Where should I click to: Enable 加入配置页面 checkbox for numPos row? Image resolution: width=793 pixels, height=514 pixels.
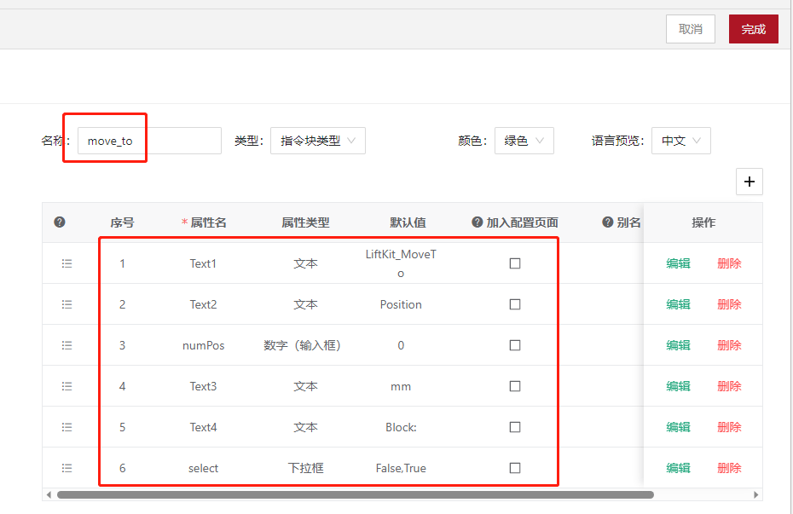[515, 345]
